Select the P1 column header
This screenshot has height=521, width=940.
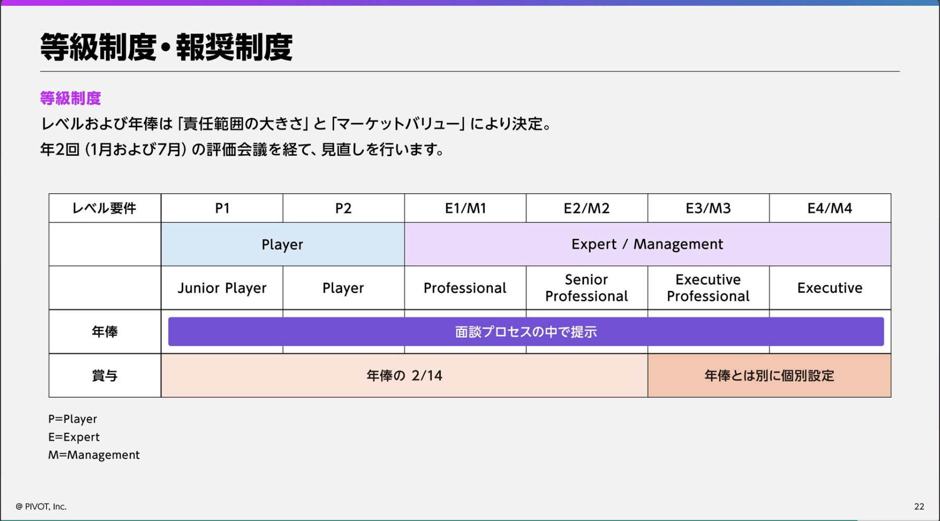[x=222, y=208]
